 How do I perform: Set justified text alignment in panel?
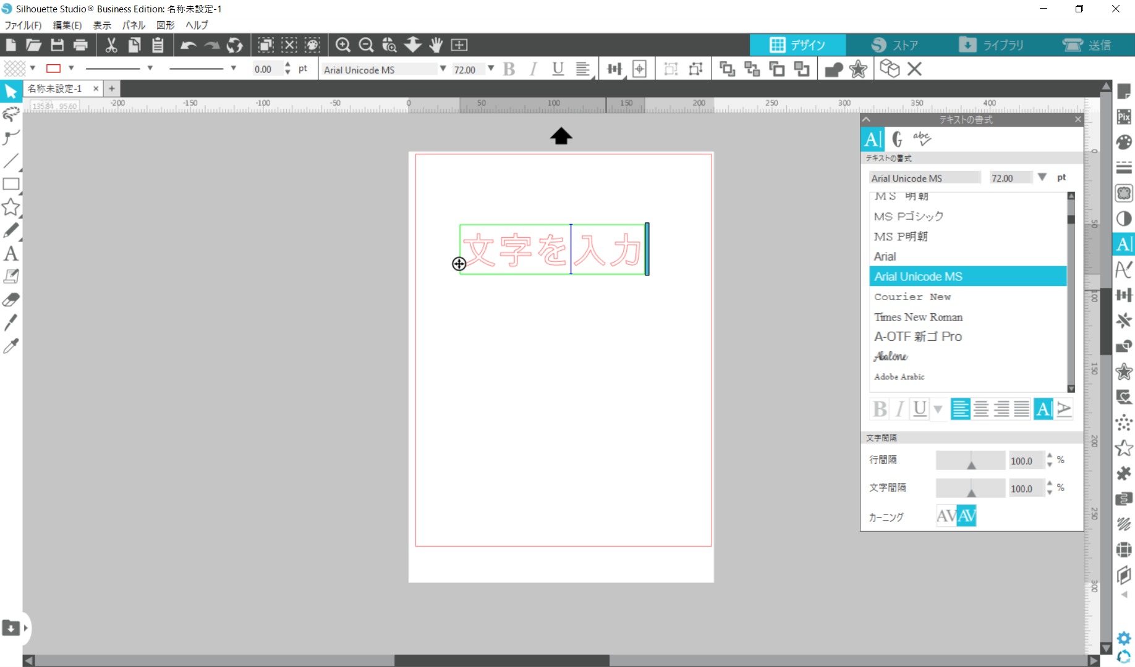point(1022,409)
